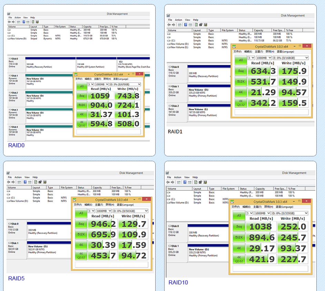
Task: Click Back arrow in RAID0 Disk Management toolbar
Action: click(x=10, y=22)
